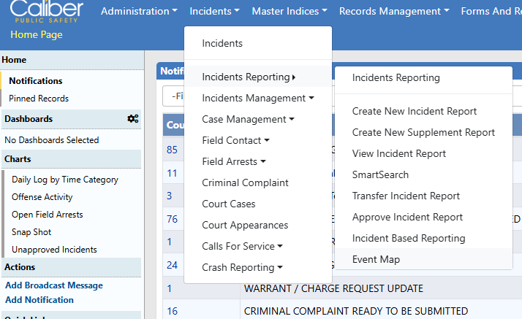The height and width of the screenshot is (319, 522).
Task: Open Approve Incident Report option
Action: click(x=407, y=217)
